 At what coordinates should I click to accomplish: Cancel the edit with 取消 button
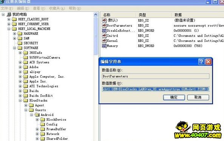(x=198, y=97)
